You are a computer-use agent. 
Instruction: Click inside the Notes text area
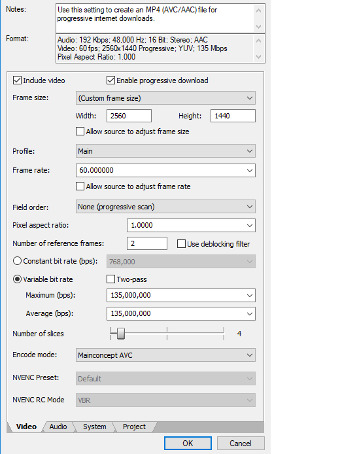[155, 18]
